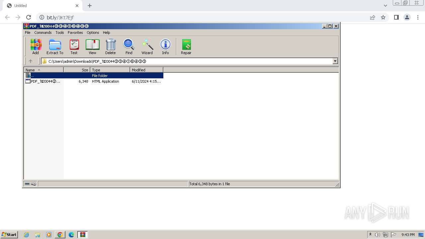Sort by Modified column header
The height and width of the screenshot is (239, 425).
[x=146, y=70]
